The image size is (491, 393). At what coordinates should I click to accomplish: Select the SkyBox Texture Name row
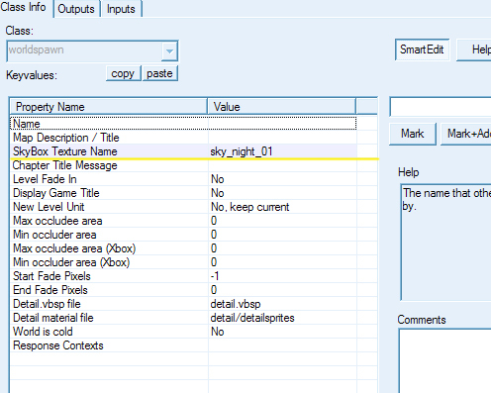pyautogui.click(x=183, y=151)
